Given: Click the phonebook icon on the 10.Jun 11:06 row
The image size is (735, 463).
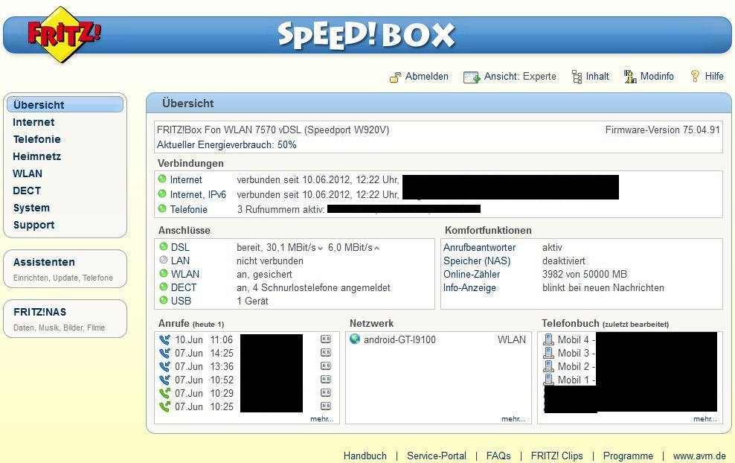Looking at the screenshot, I should coord(326,339).
